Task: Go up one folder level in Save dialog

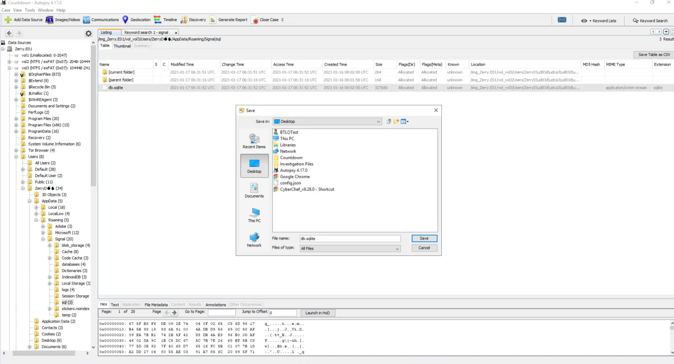Action: pos(389,121)
